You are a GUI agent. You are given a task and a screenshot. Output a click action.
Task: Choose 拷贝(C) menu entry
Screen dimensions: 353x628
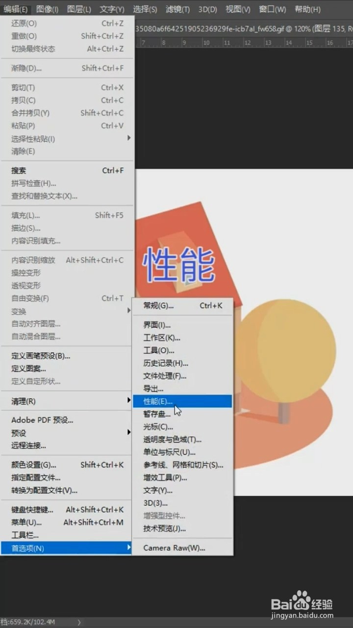click(x=67, y=101)
